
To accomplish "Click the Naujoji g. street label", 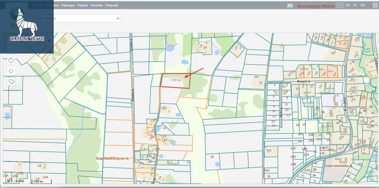I will [304, 81].
